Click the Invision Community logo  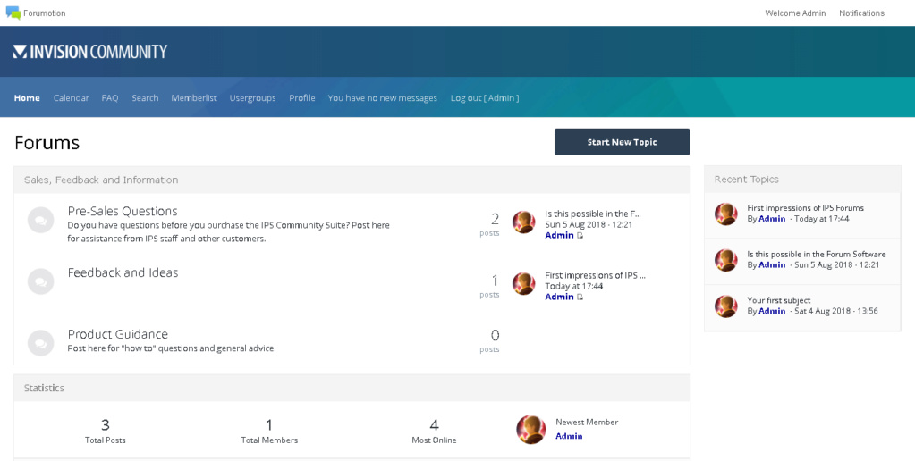[89, 52]
